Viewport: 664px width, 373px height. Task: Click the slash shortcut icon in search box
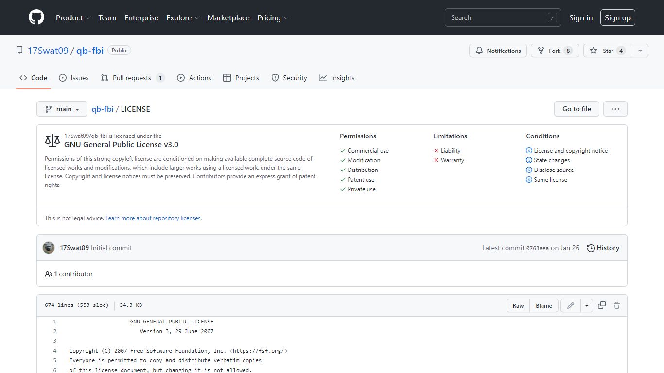(x=552, y=17)
